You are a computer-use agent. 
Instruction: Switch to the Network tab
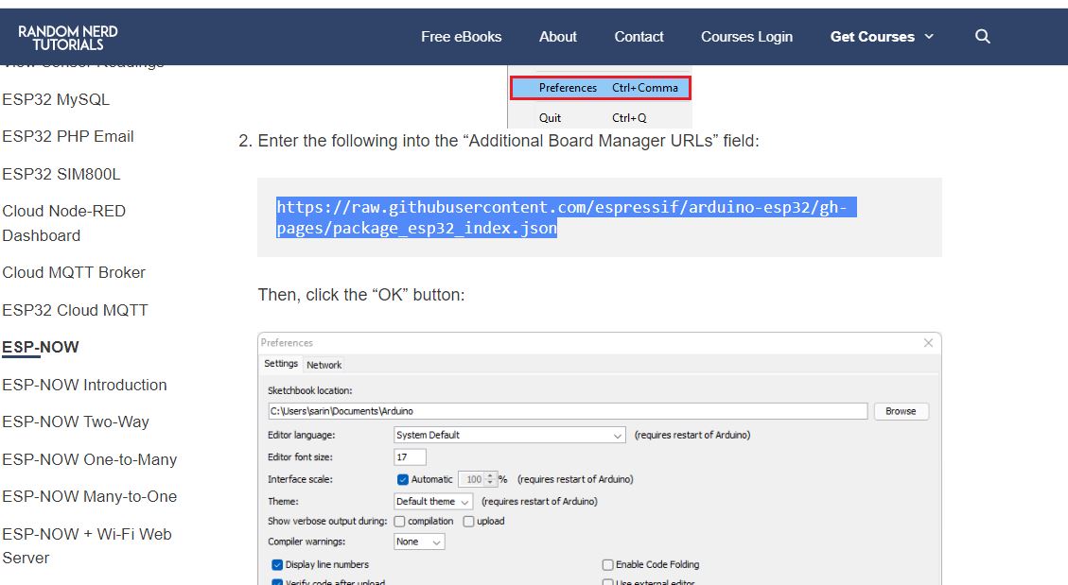[x=324, y=366]
